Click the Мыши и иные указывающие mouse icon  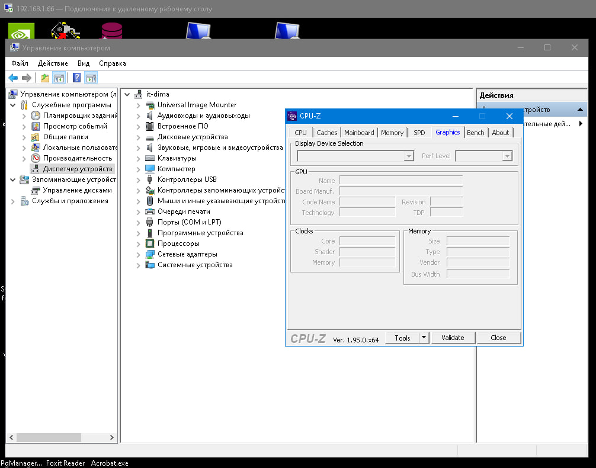150,201
